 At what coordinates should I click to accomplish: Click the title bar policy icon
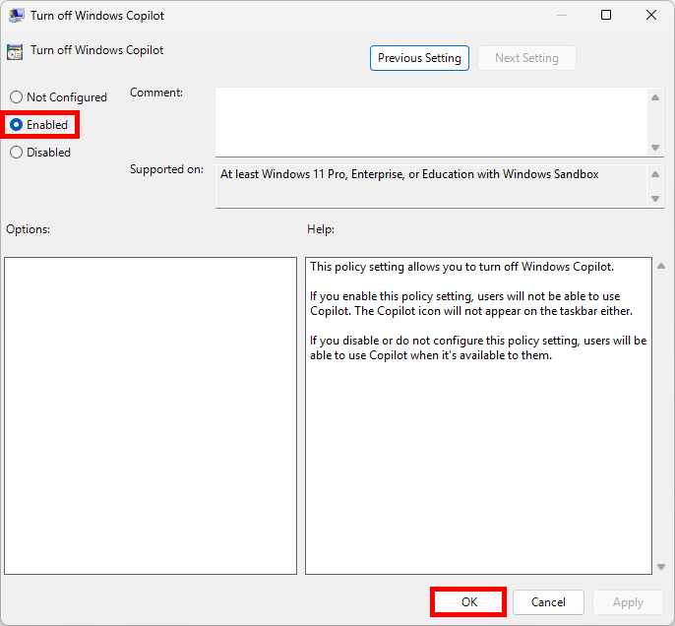[16, 16]
